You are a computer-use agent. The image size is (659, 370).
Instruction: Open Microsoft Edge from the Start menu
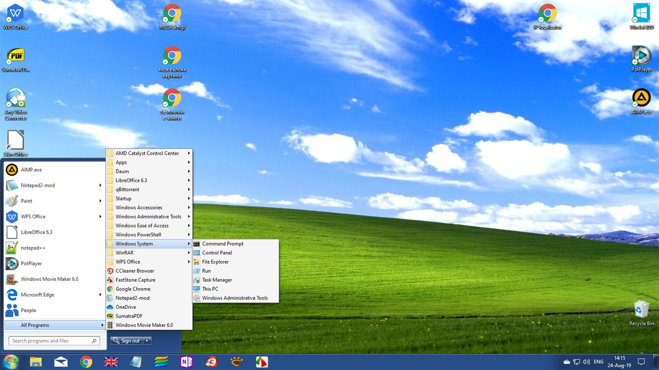click(54, 294)
